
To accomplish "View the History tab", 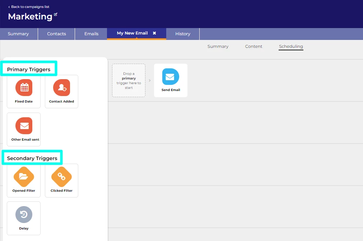I will click(x=183, y=34).
